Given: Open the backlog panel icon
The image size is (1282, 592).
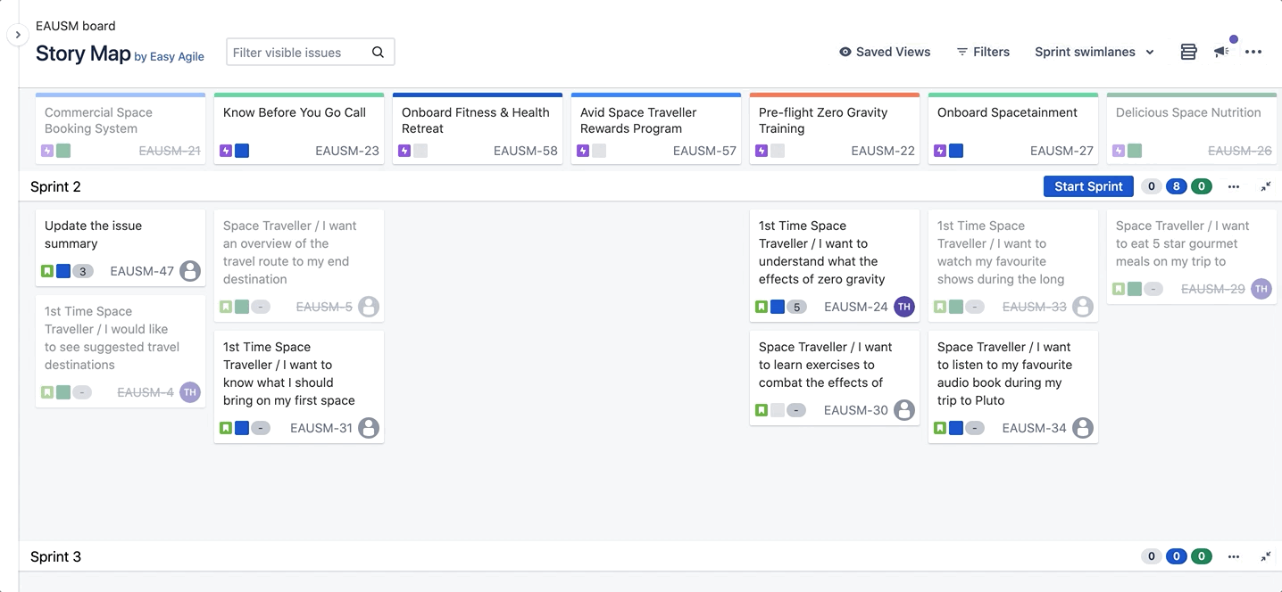Looking at the screenshot, I should (x=1188, y=52).
